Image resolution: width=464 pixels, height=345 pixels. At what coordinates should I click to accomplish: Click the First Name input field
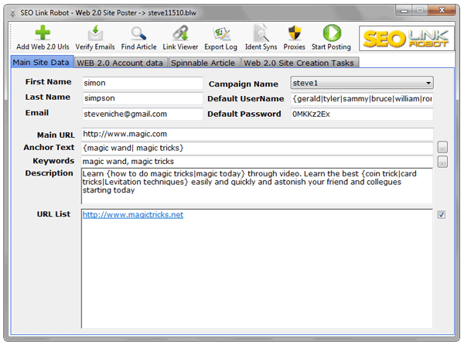142,83
